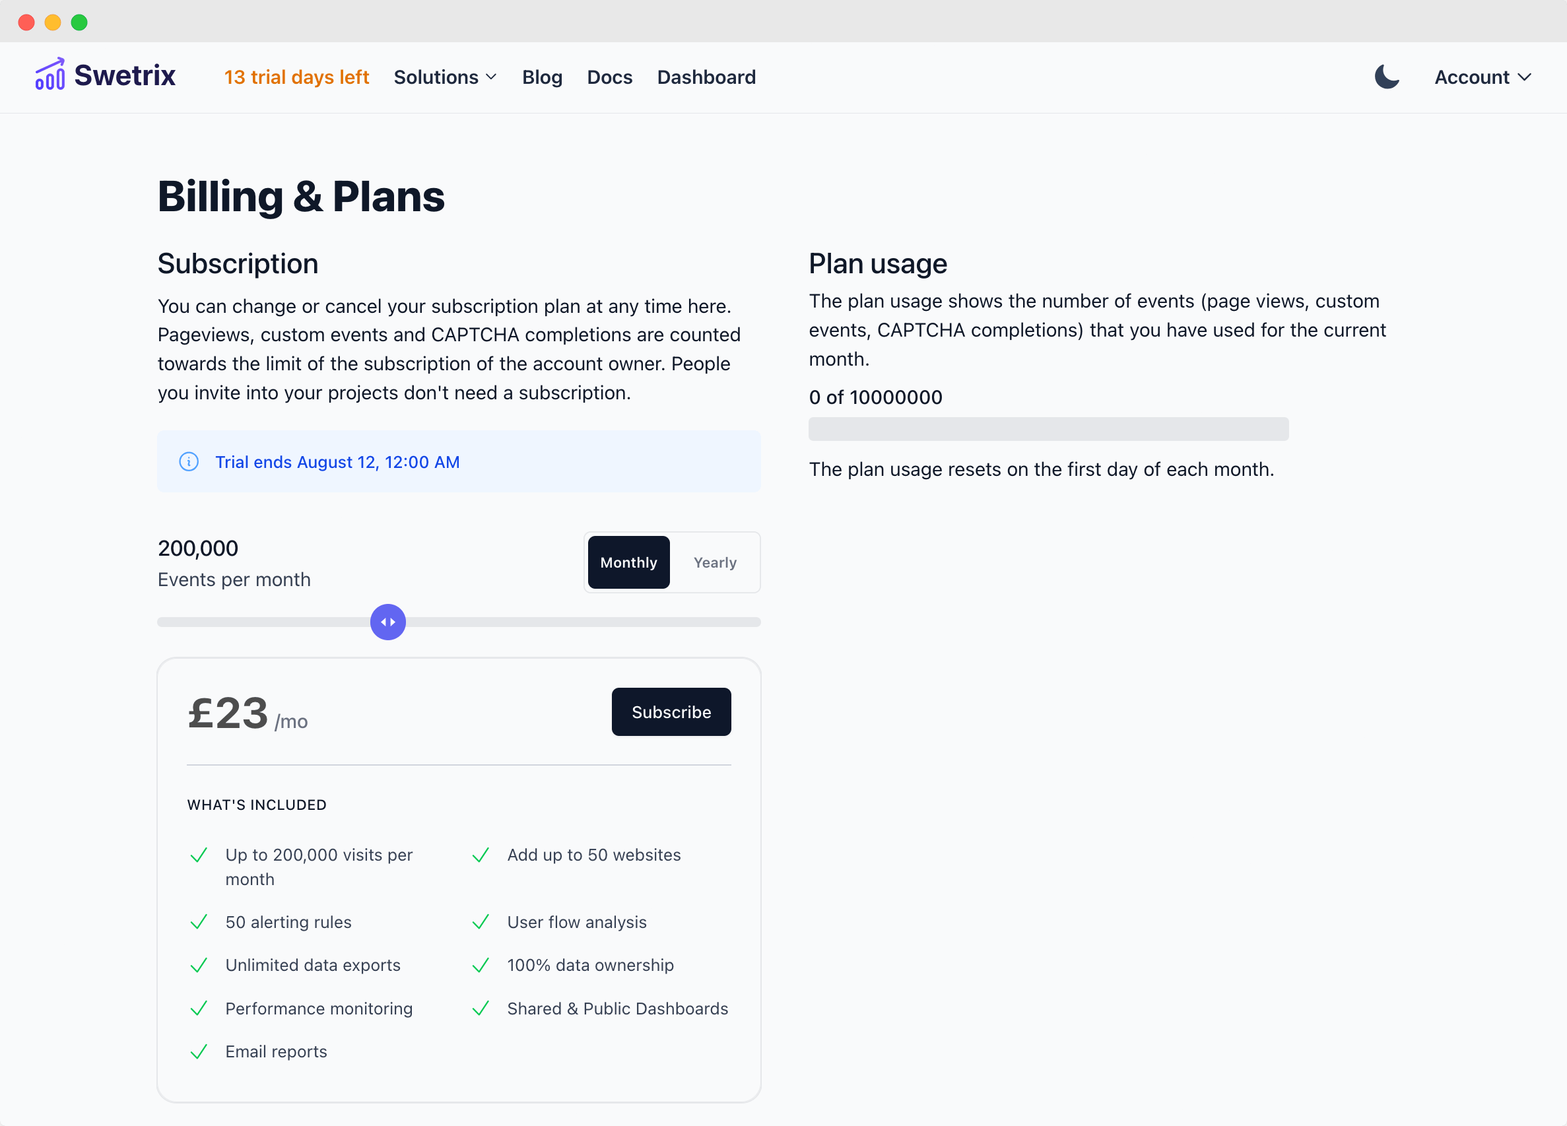Viewport: 1567px width, 1126px height.
Task: Click checkmark next to Add up to 50 websites
Action: (x=481, y=855)
